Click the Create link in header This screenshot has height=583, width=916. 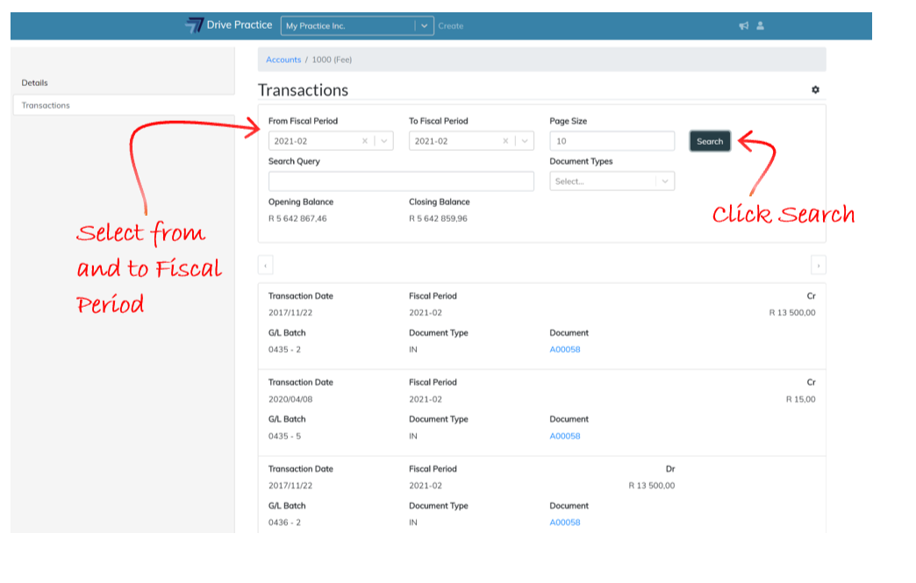click(451, 26)
